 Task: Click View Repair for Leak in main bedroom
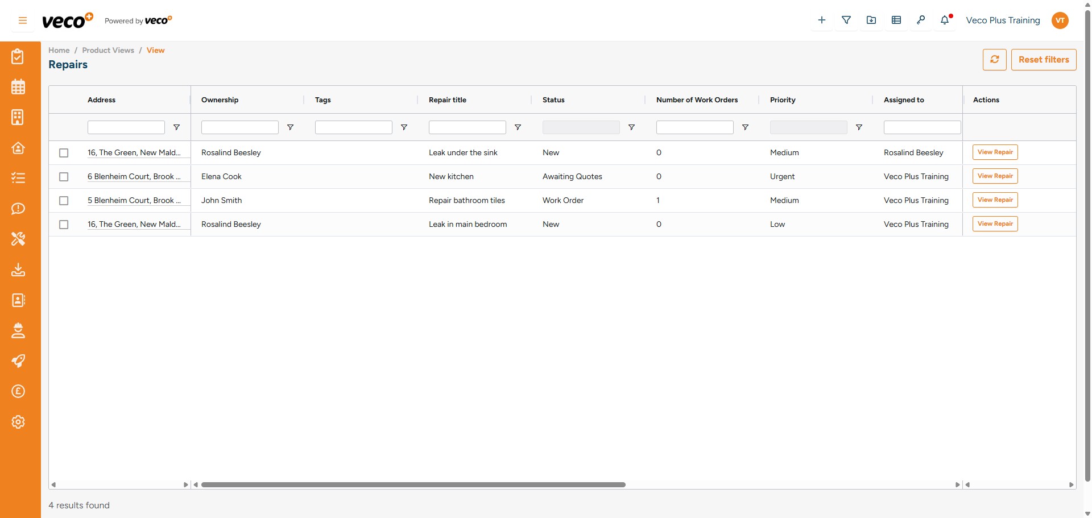tap(995, 223)
